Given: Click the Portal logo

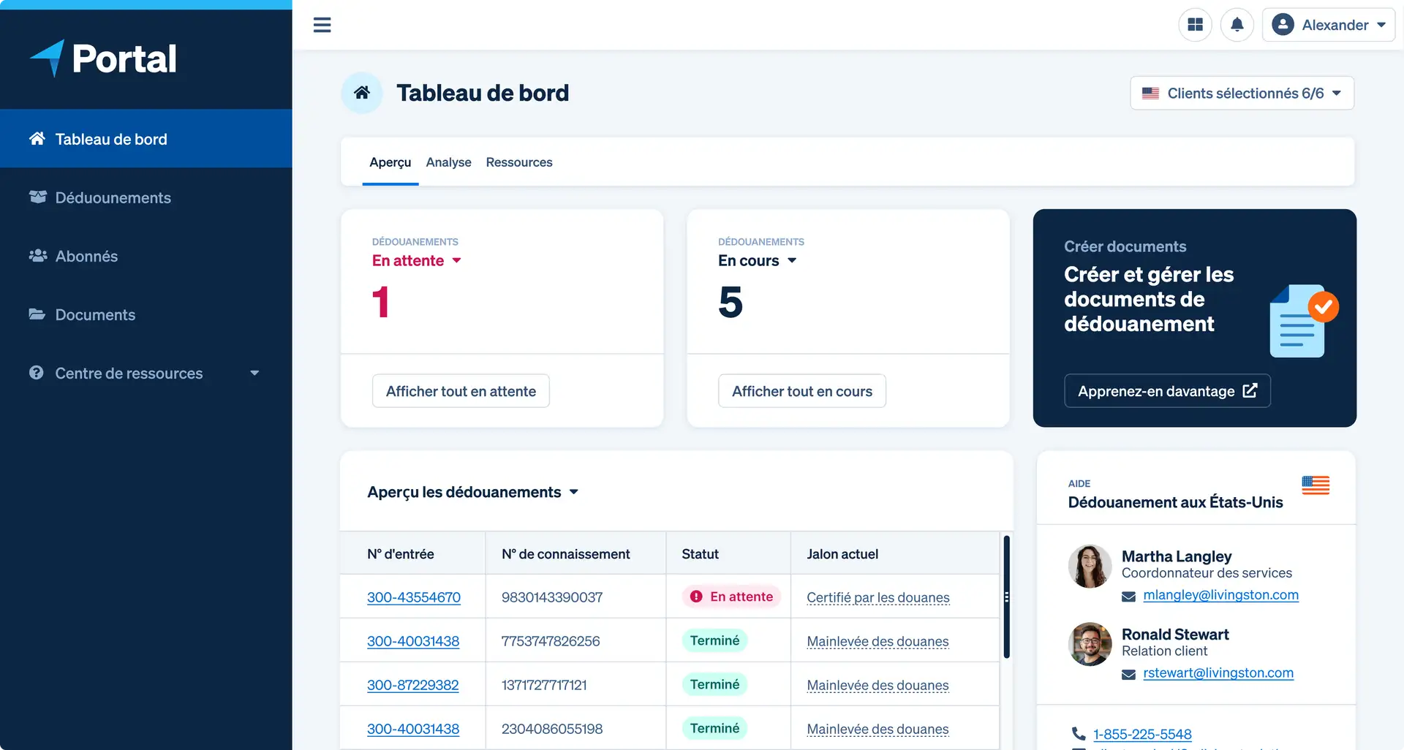Looking at the screenshot, I should [103, 58].
